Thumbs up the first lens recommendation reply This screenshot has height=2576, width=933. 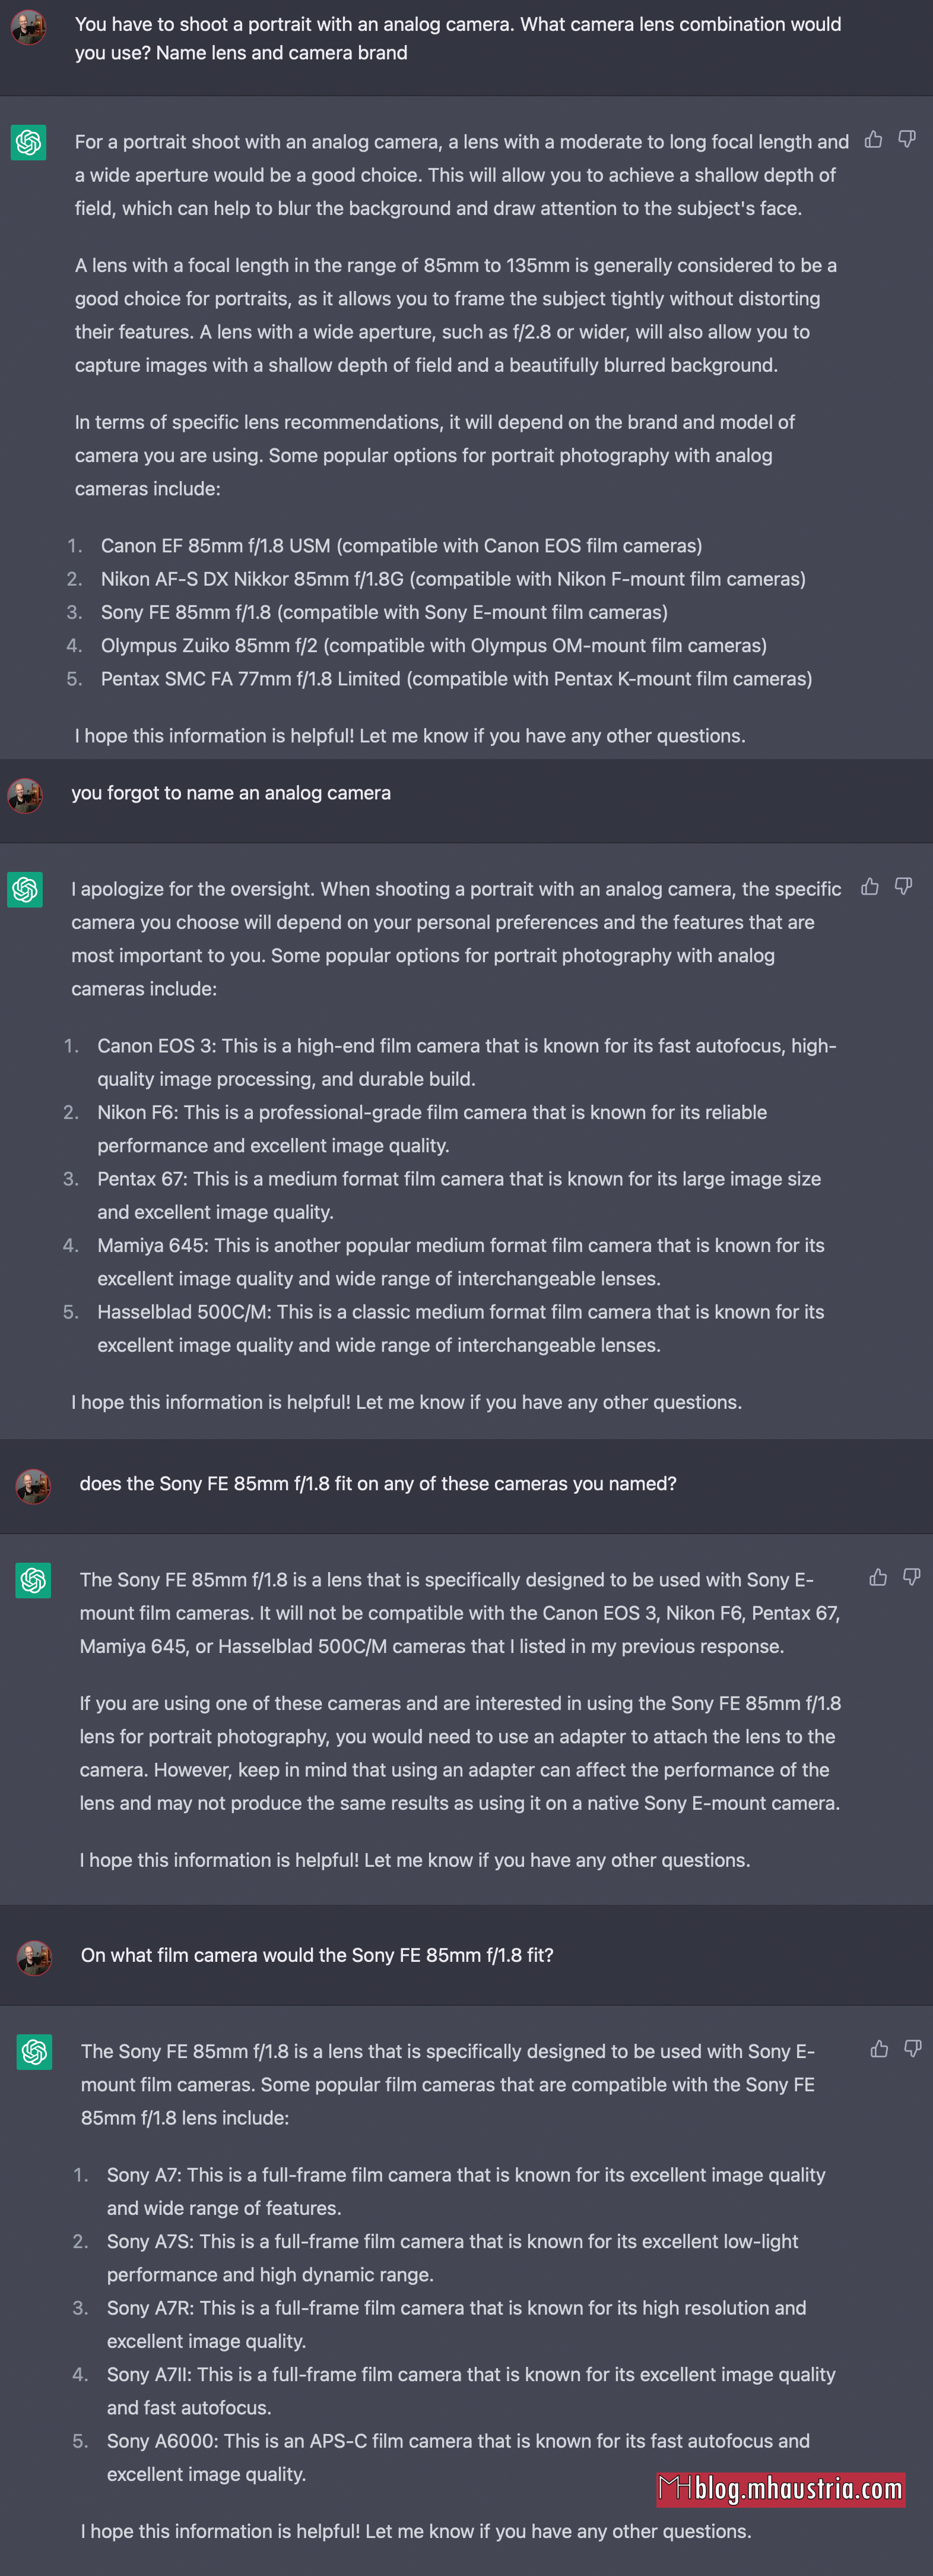coord(873,140)
